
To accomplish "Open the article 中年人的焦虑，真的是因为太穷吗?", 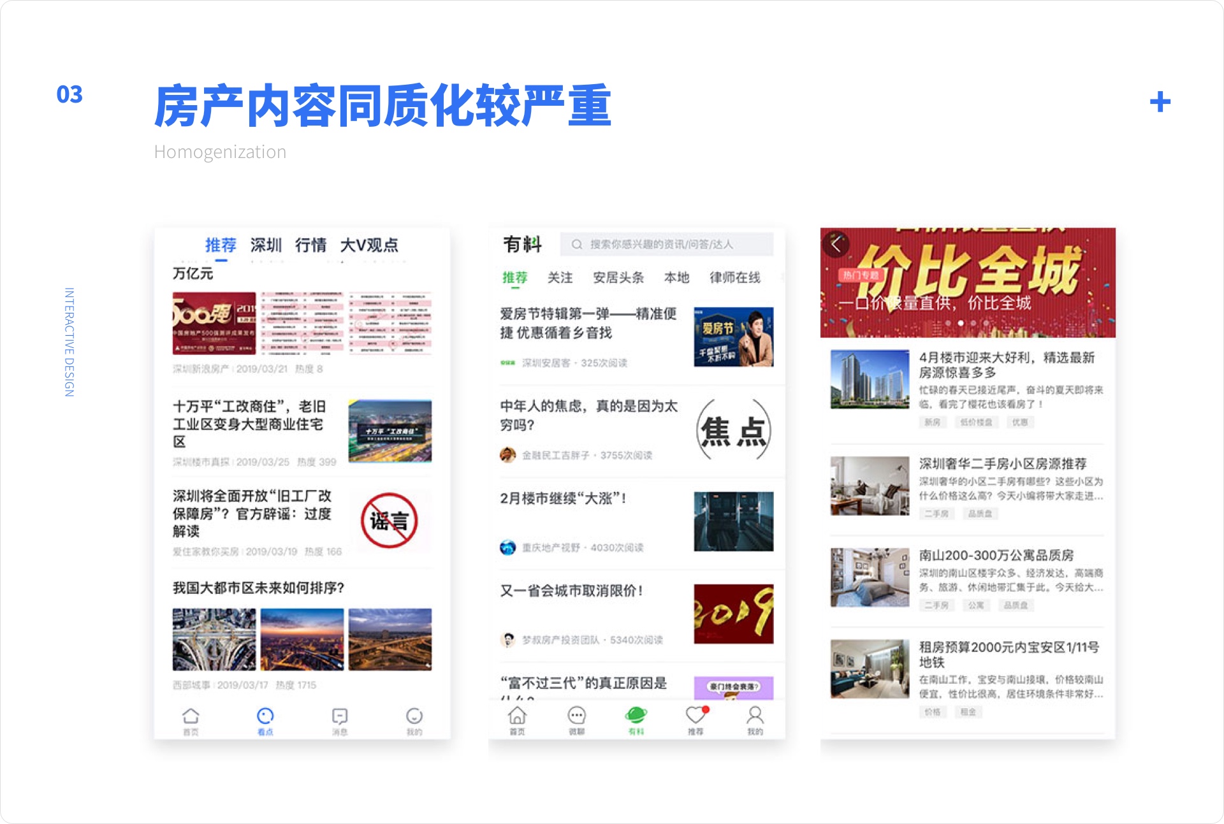I will [588, 415].
